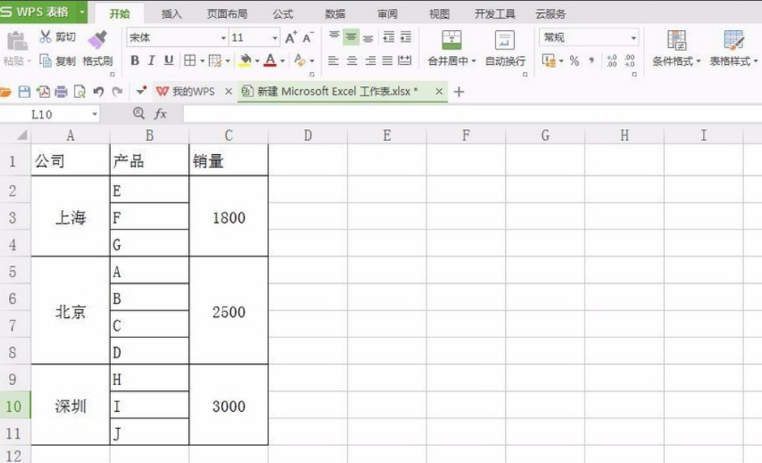Viewport: 762px width, 463px height.
Task: Click the clear formatting eraser icon
Action: pos(300,61)
